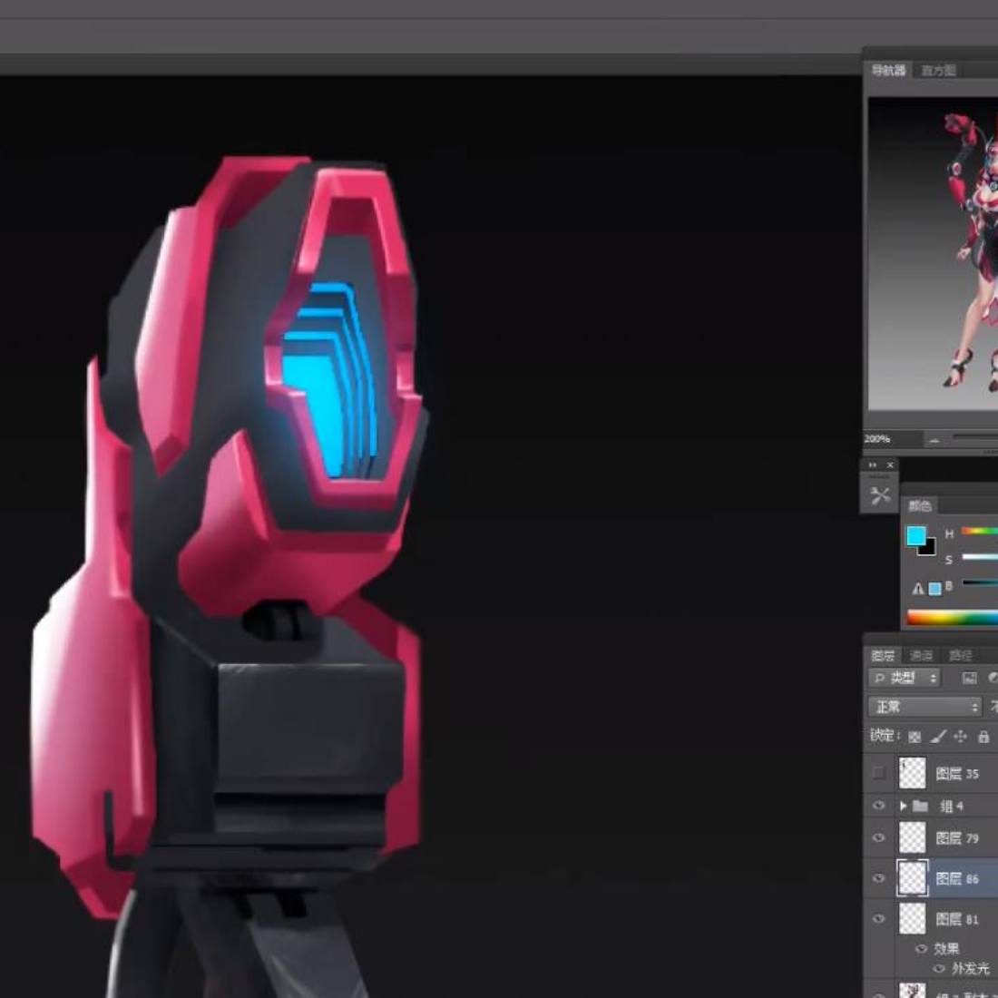The image size is (998, 998).
Task: Click the S saturation slider
Action: click(x=980, y=557)
